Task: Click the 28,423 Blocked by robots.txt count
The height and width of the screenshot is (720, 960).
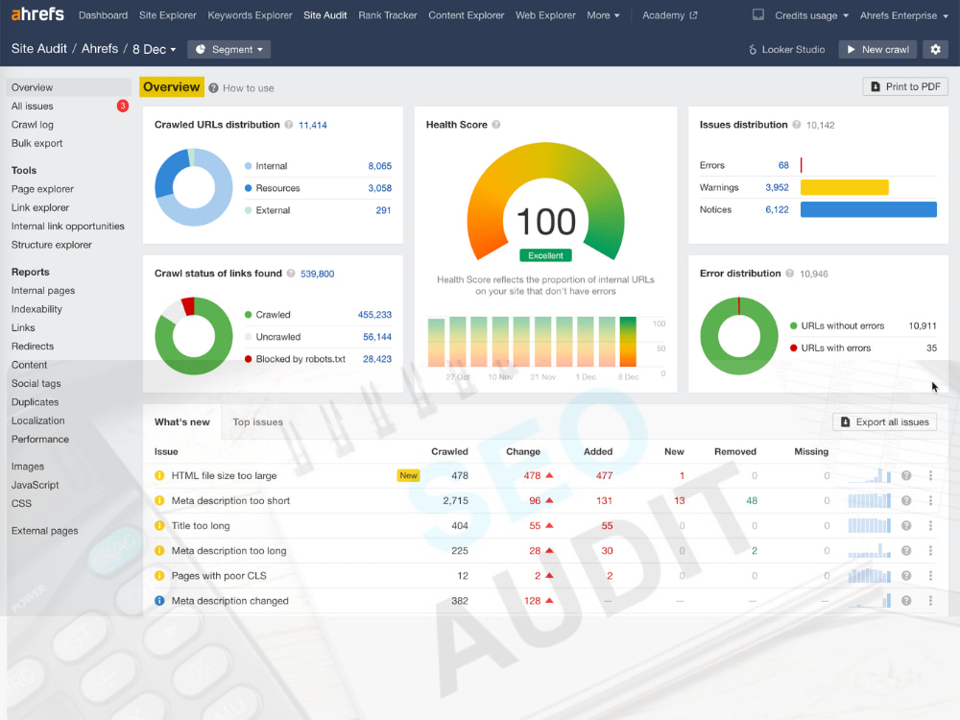Action: pyautogui.click(x=377, y=359)
